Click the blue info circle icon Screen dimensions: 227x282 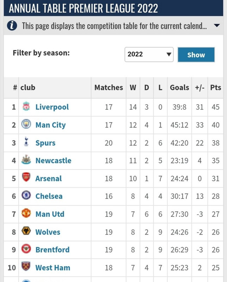(x=12, y=25)
